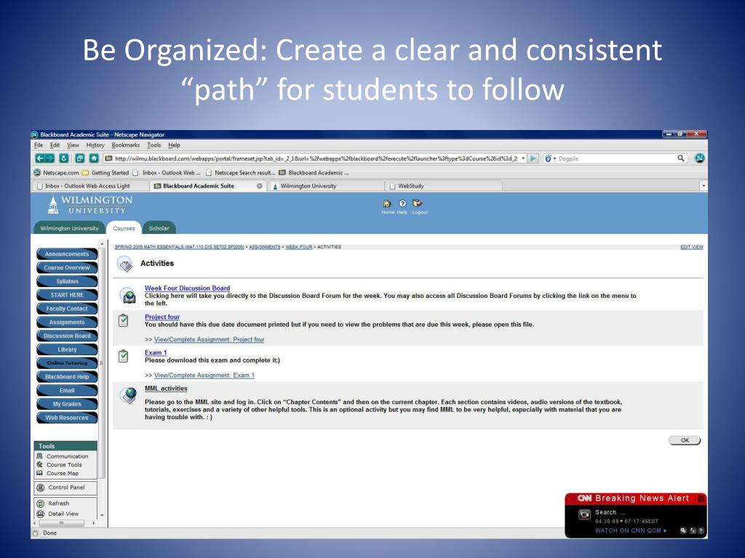Open the Courses portal tab
Viewport: 745px width, 558px height.
tap(124, 228)
